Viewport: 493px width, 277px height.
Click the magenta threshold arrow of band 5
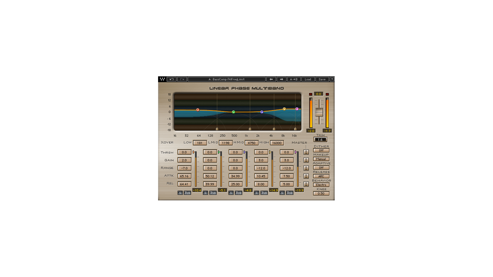pos(296,152)
